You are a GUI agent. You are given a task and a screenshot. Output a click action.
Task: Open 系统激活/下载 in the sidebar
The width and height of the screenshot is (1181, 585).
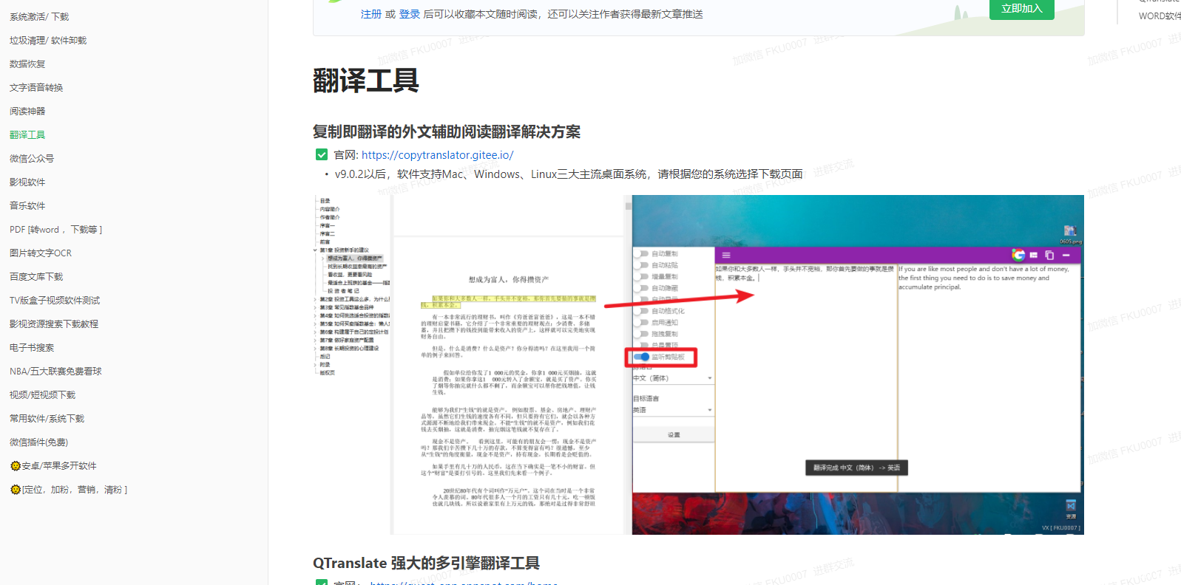point(39,16)
